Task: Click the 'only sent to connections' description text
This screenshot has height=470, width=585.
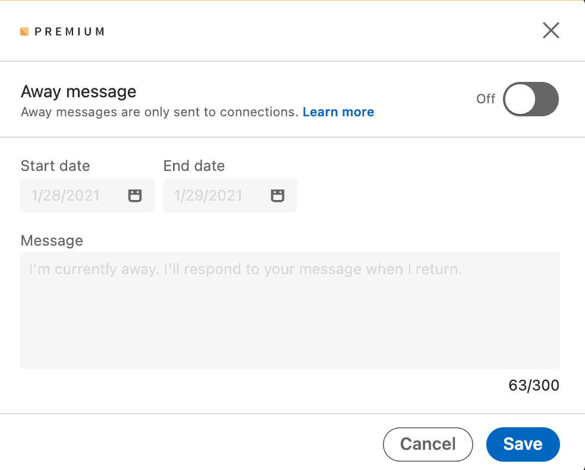Action: [159, 112]
